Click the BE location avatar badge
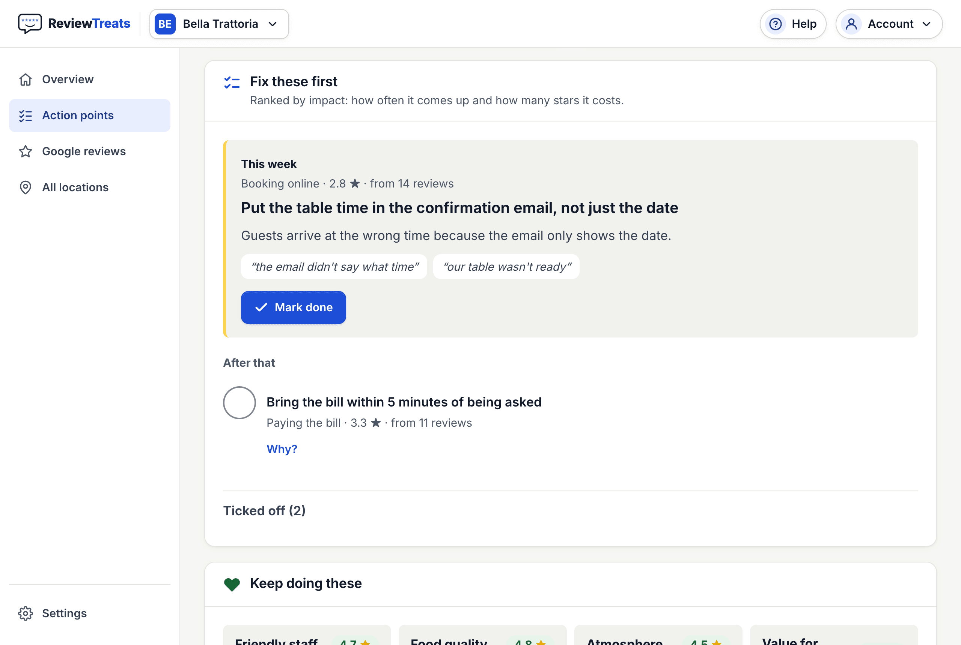 click(165, 24)
